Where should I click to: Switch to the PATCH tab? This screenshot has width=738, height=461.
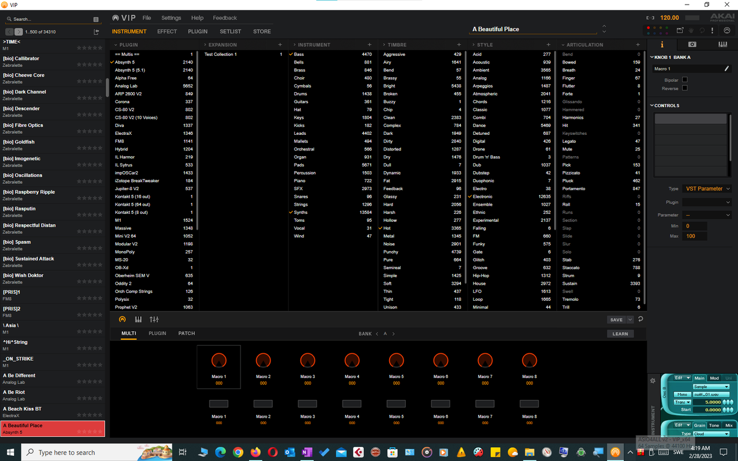click(x=186, y=333)
